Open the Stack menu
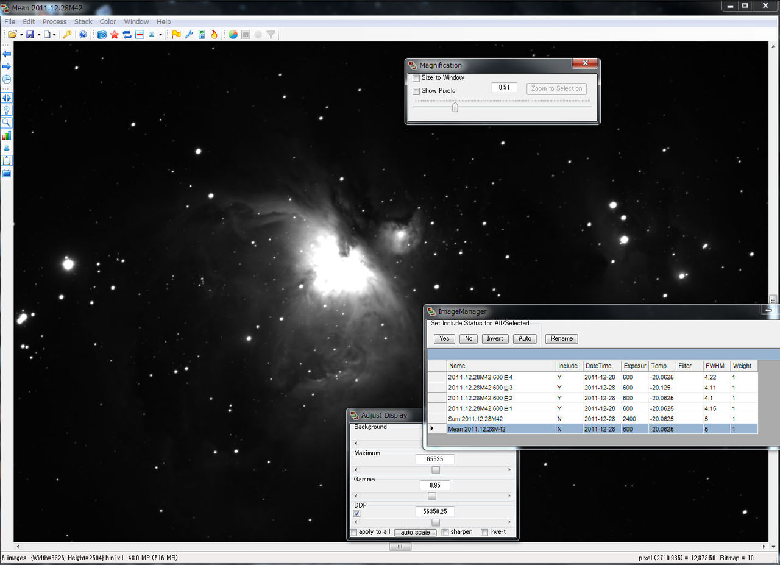The image size is (780, 565). (x=83, y=21)
